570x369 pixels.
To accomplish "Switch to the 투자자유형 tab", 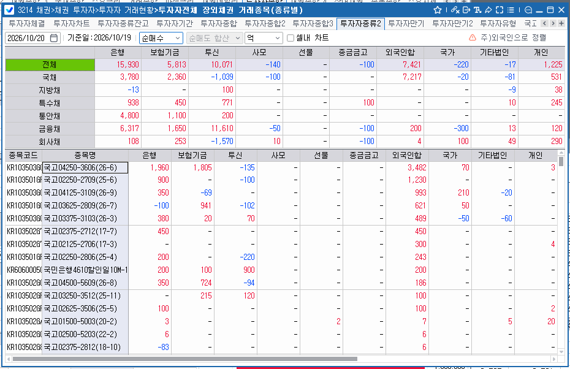I will point(498,24).
